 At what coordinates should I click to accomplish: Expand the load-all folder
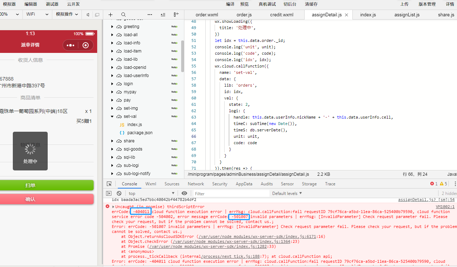coord(112,35)
